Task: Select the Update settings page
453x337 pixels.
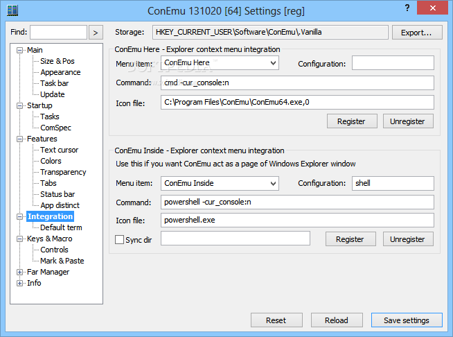Action: [52, 94]
